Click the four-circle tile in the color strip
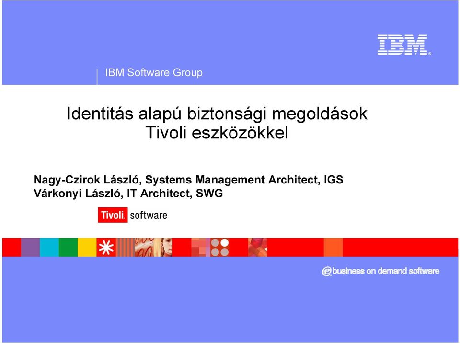This screenshot has height=343, width=460. coord(220,247)
